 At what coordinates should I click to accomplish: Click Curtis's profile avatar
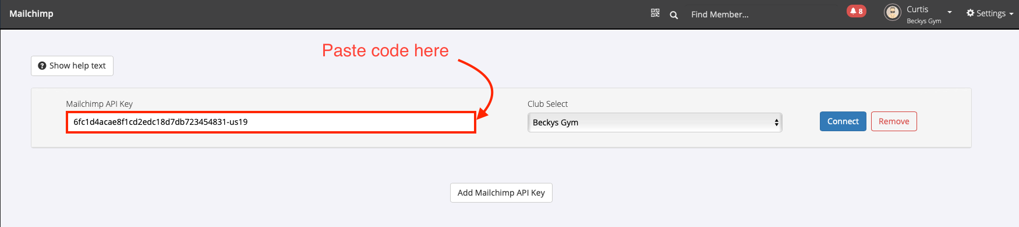tap(893, 12)
